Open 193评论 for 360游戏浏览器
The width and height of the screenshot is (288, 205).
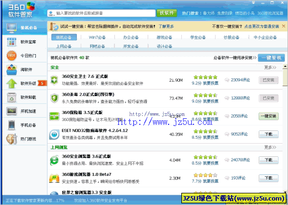(238, 178)
